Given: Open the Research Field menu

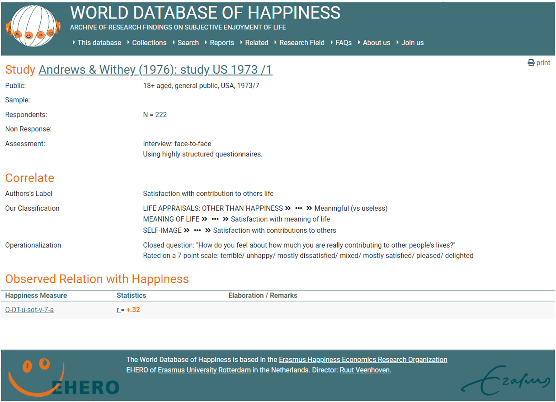Looking at the screenshot, I should point(302,43).
